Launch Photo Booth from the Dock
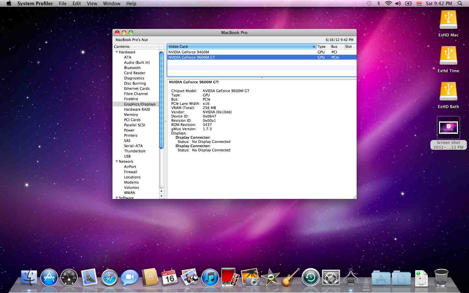Screen dimensions: 469x293 point(230,277)
